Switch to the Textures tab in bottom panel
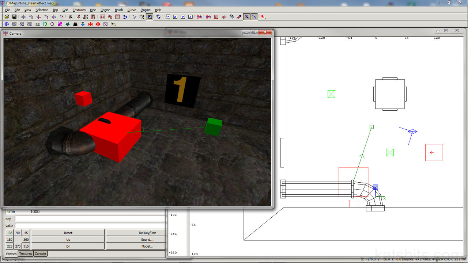 (x=26, y=254)
